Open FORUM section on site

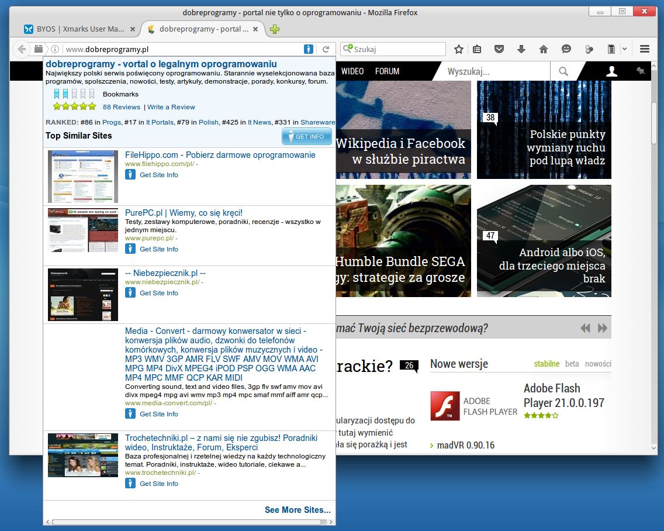[387, 71]
